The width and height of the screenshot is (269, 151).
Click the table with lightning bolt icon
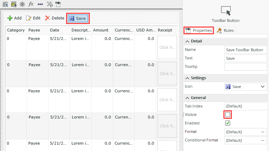5,4
